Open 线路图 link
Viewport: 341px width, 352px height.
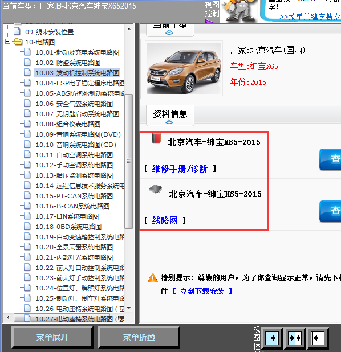(165, 220)
